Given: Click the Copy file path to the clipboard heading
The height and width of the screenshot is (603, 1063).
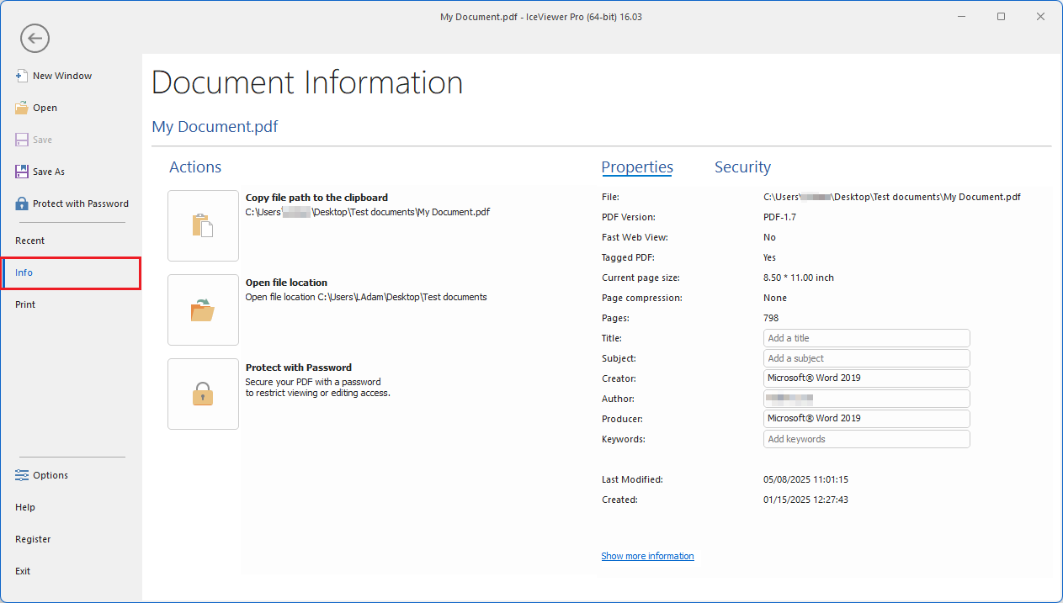Looking at the screenshot, I should click(316, 198).
